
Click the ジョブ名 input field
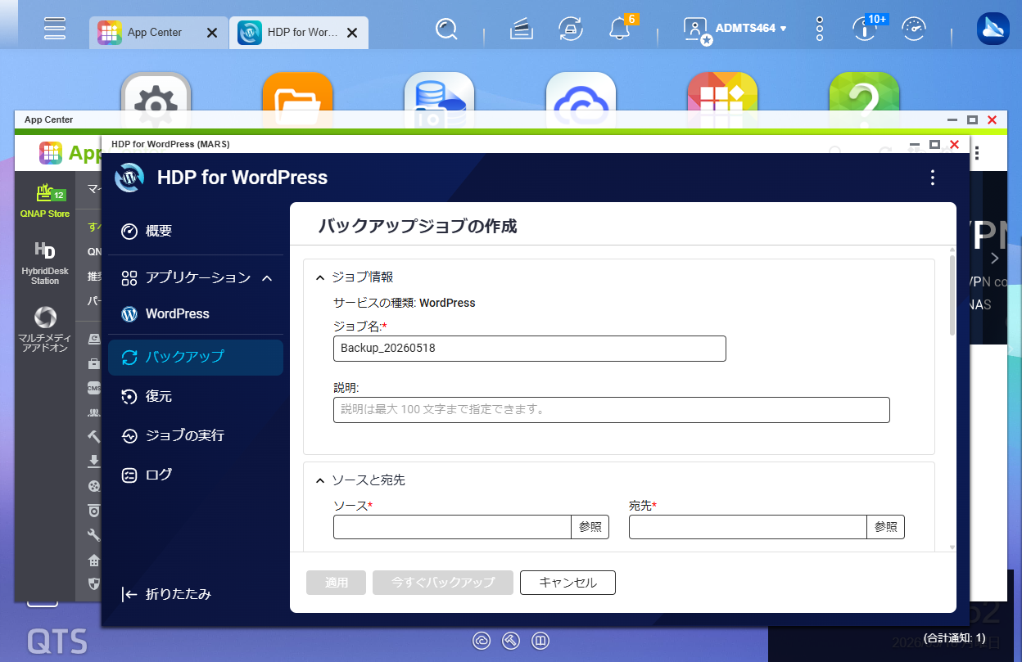pos(530,349)
